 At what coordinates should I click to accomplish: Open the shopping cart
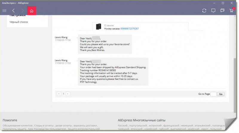[231, 10]
